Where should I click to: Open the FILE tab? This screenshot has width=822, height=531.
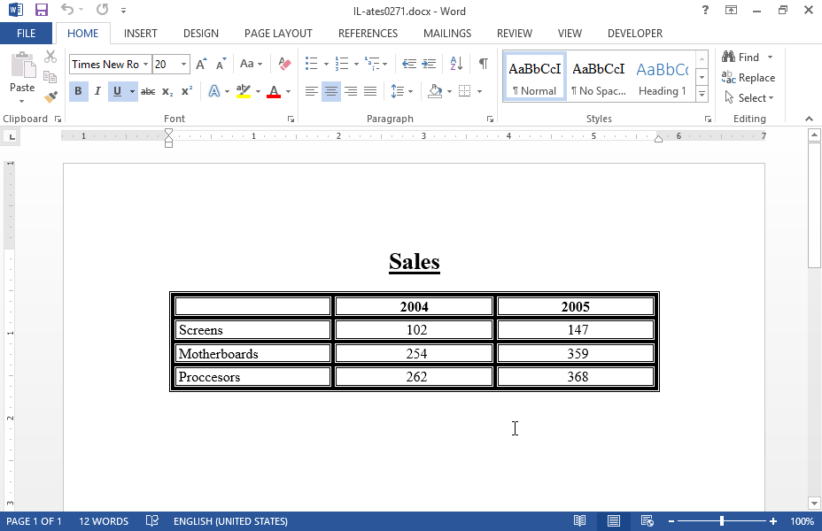pos(27,34)
